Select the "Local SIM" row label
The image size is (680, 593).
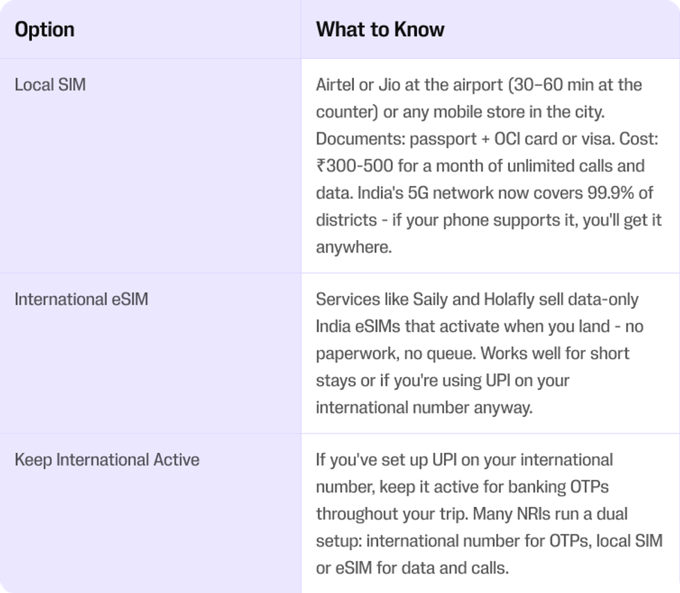click(x=50, y=85)
